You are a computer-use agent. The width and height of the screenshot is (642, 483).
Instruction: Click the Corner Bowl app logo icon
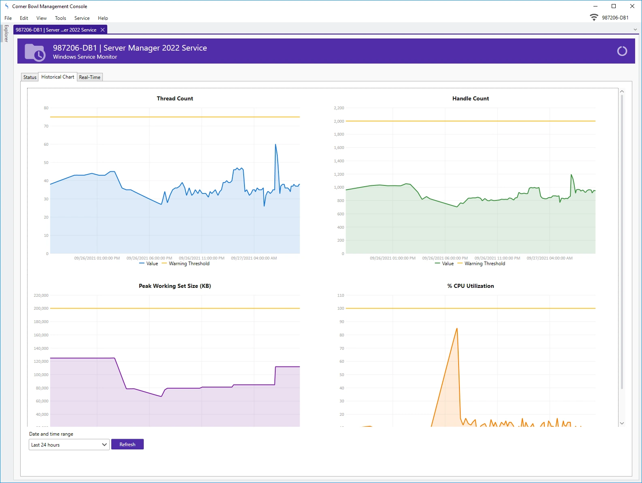(x=6, y=6)
